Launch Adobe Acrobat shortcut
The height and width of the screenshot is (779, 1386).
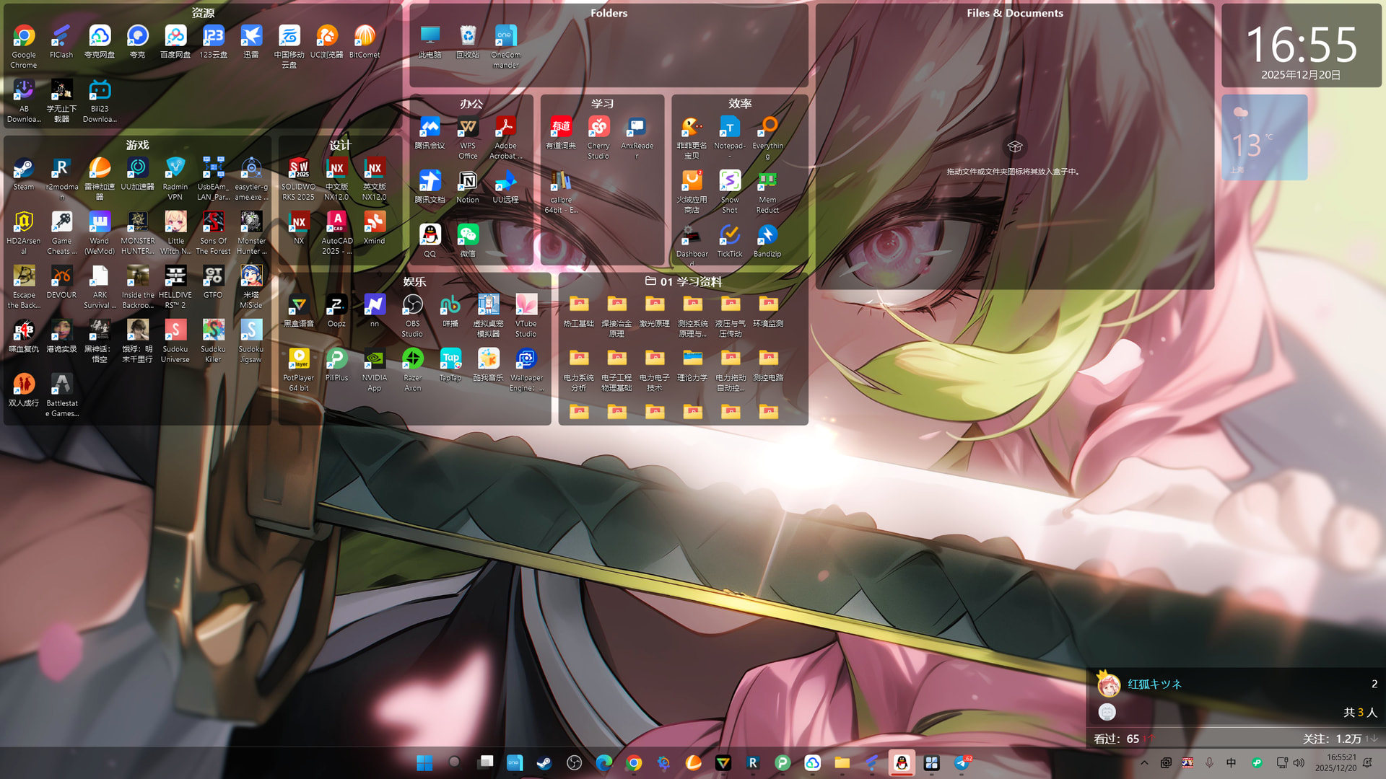point(505,128)
